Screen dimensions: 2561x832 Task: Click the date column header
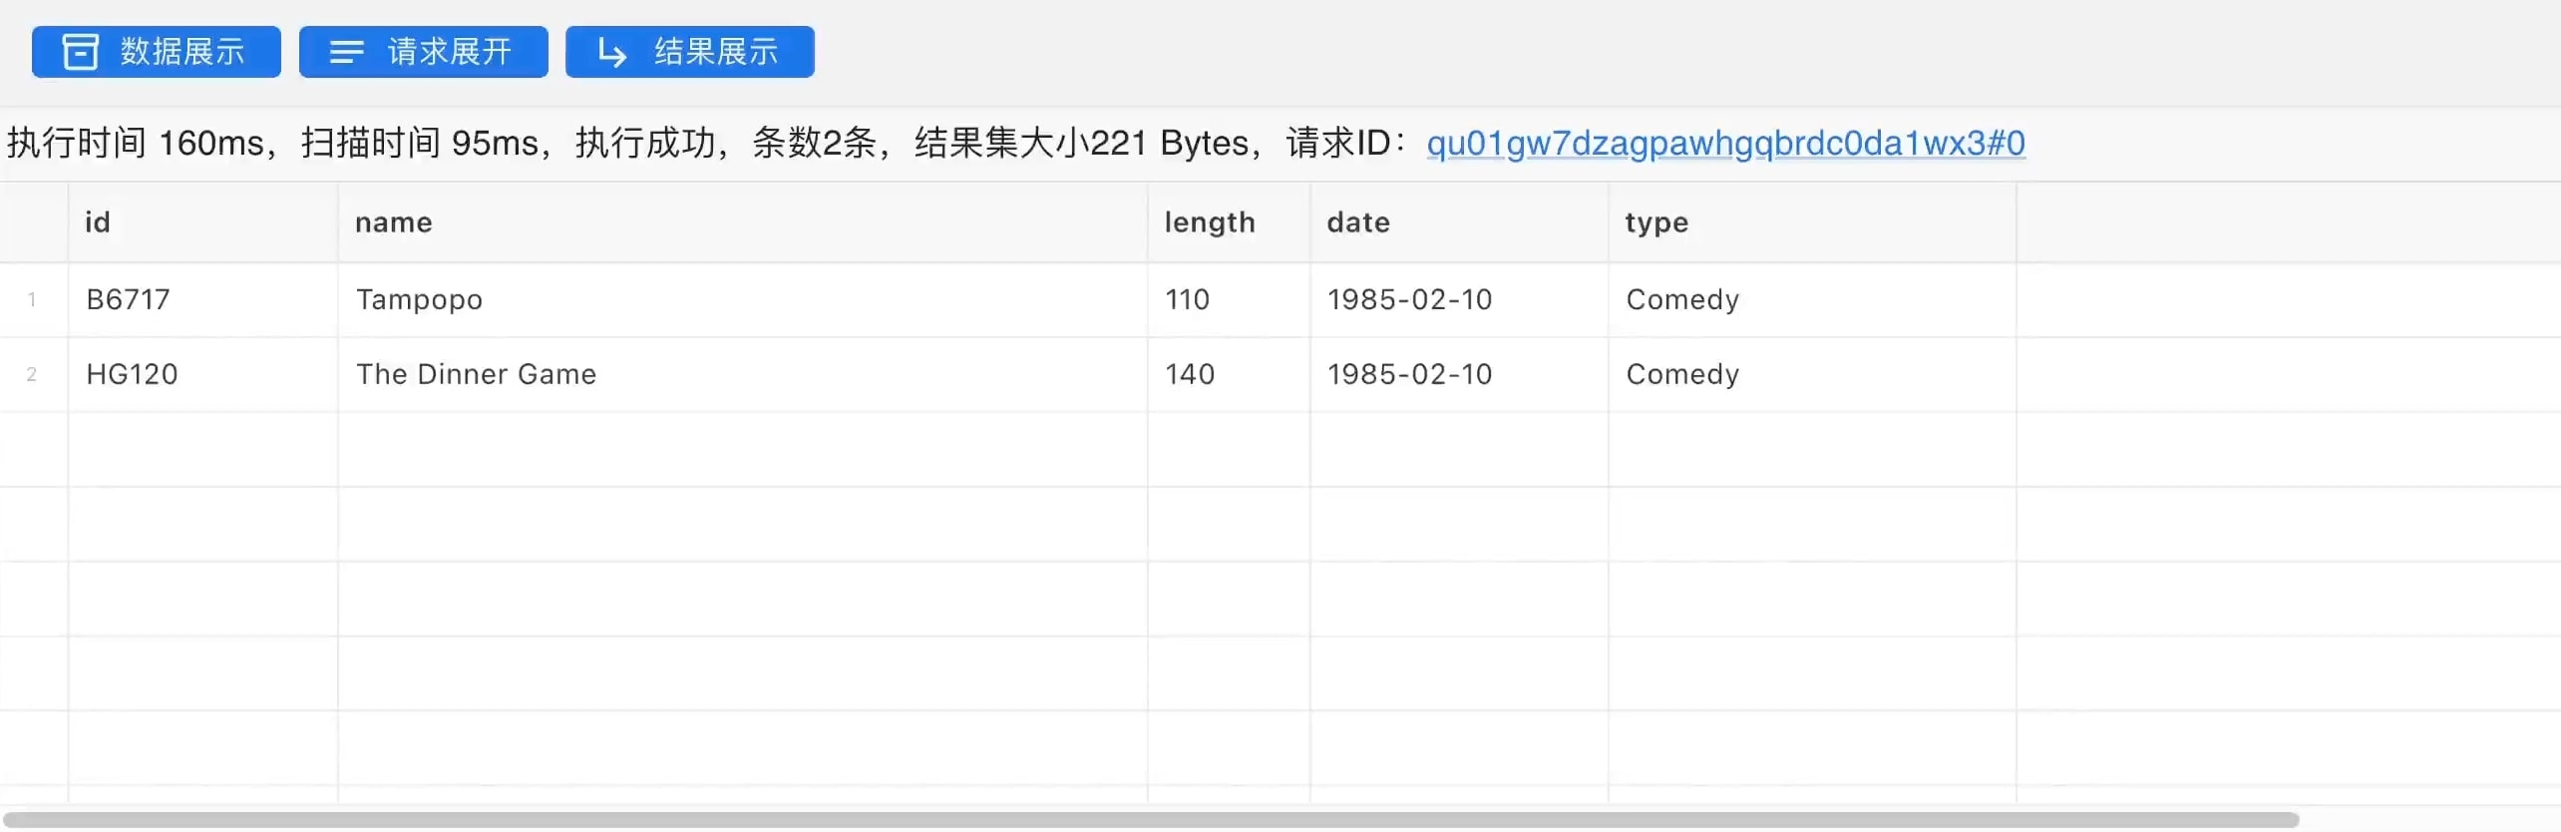(x=1358, y=222)
